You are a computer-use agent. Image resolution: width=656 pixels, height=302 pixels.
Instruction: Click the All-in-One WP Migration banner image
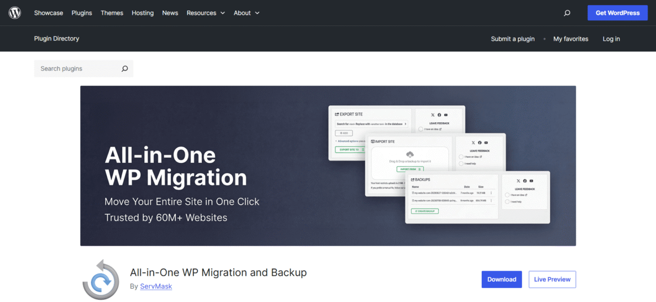tap(328, 166)
